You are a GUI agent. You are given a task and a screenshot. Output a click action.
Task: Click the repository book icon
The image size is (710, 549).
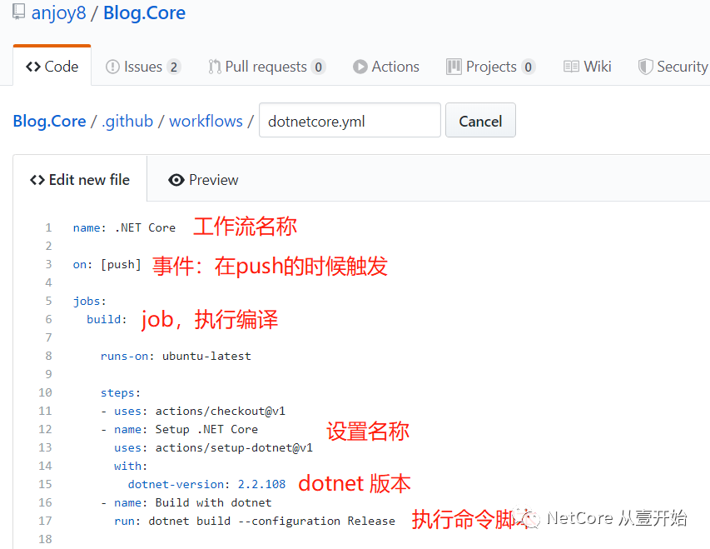point(18,12)
